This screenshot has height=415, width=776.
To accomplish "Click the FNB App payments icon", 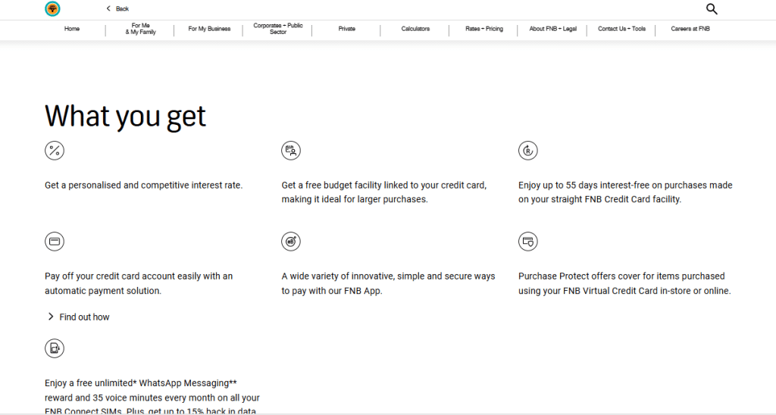I will coord(291,242).
